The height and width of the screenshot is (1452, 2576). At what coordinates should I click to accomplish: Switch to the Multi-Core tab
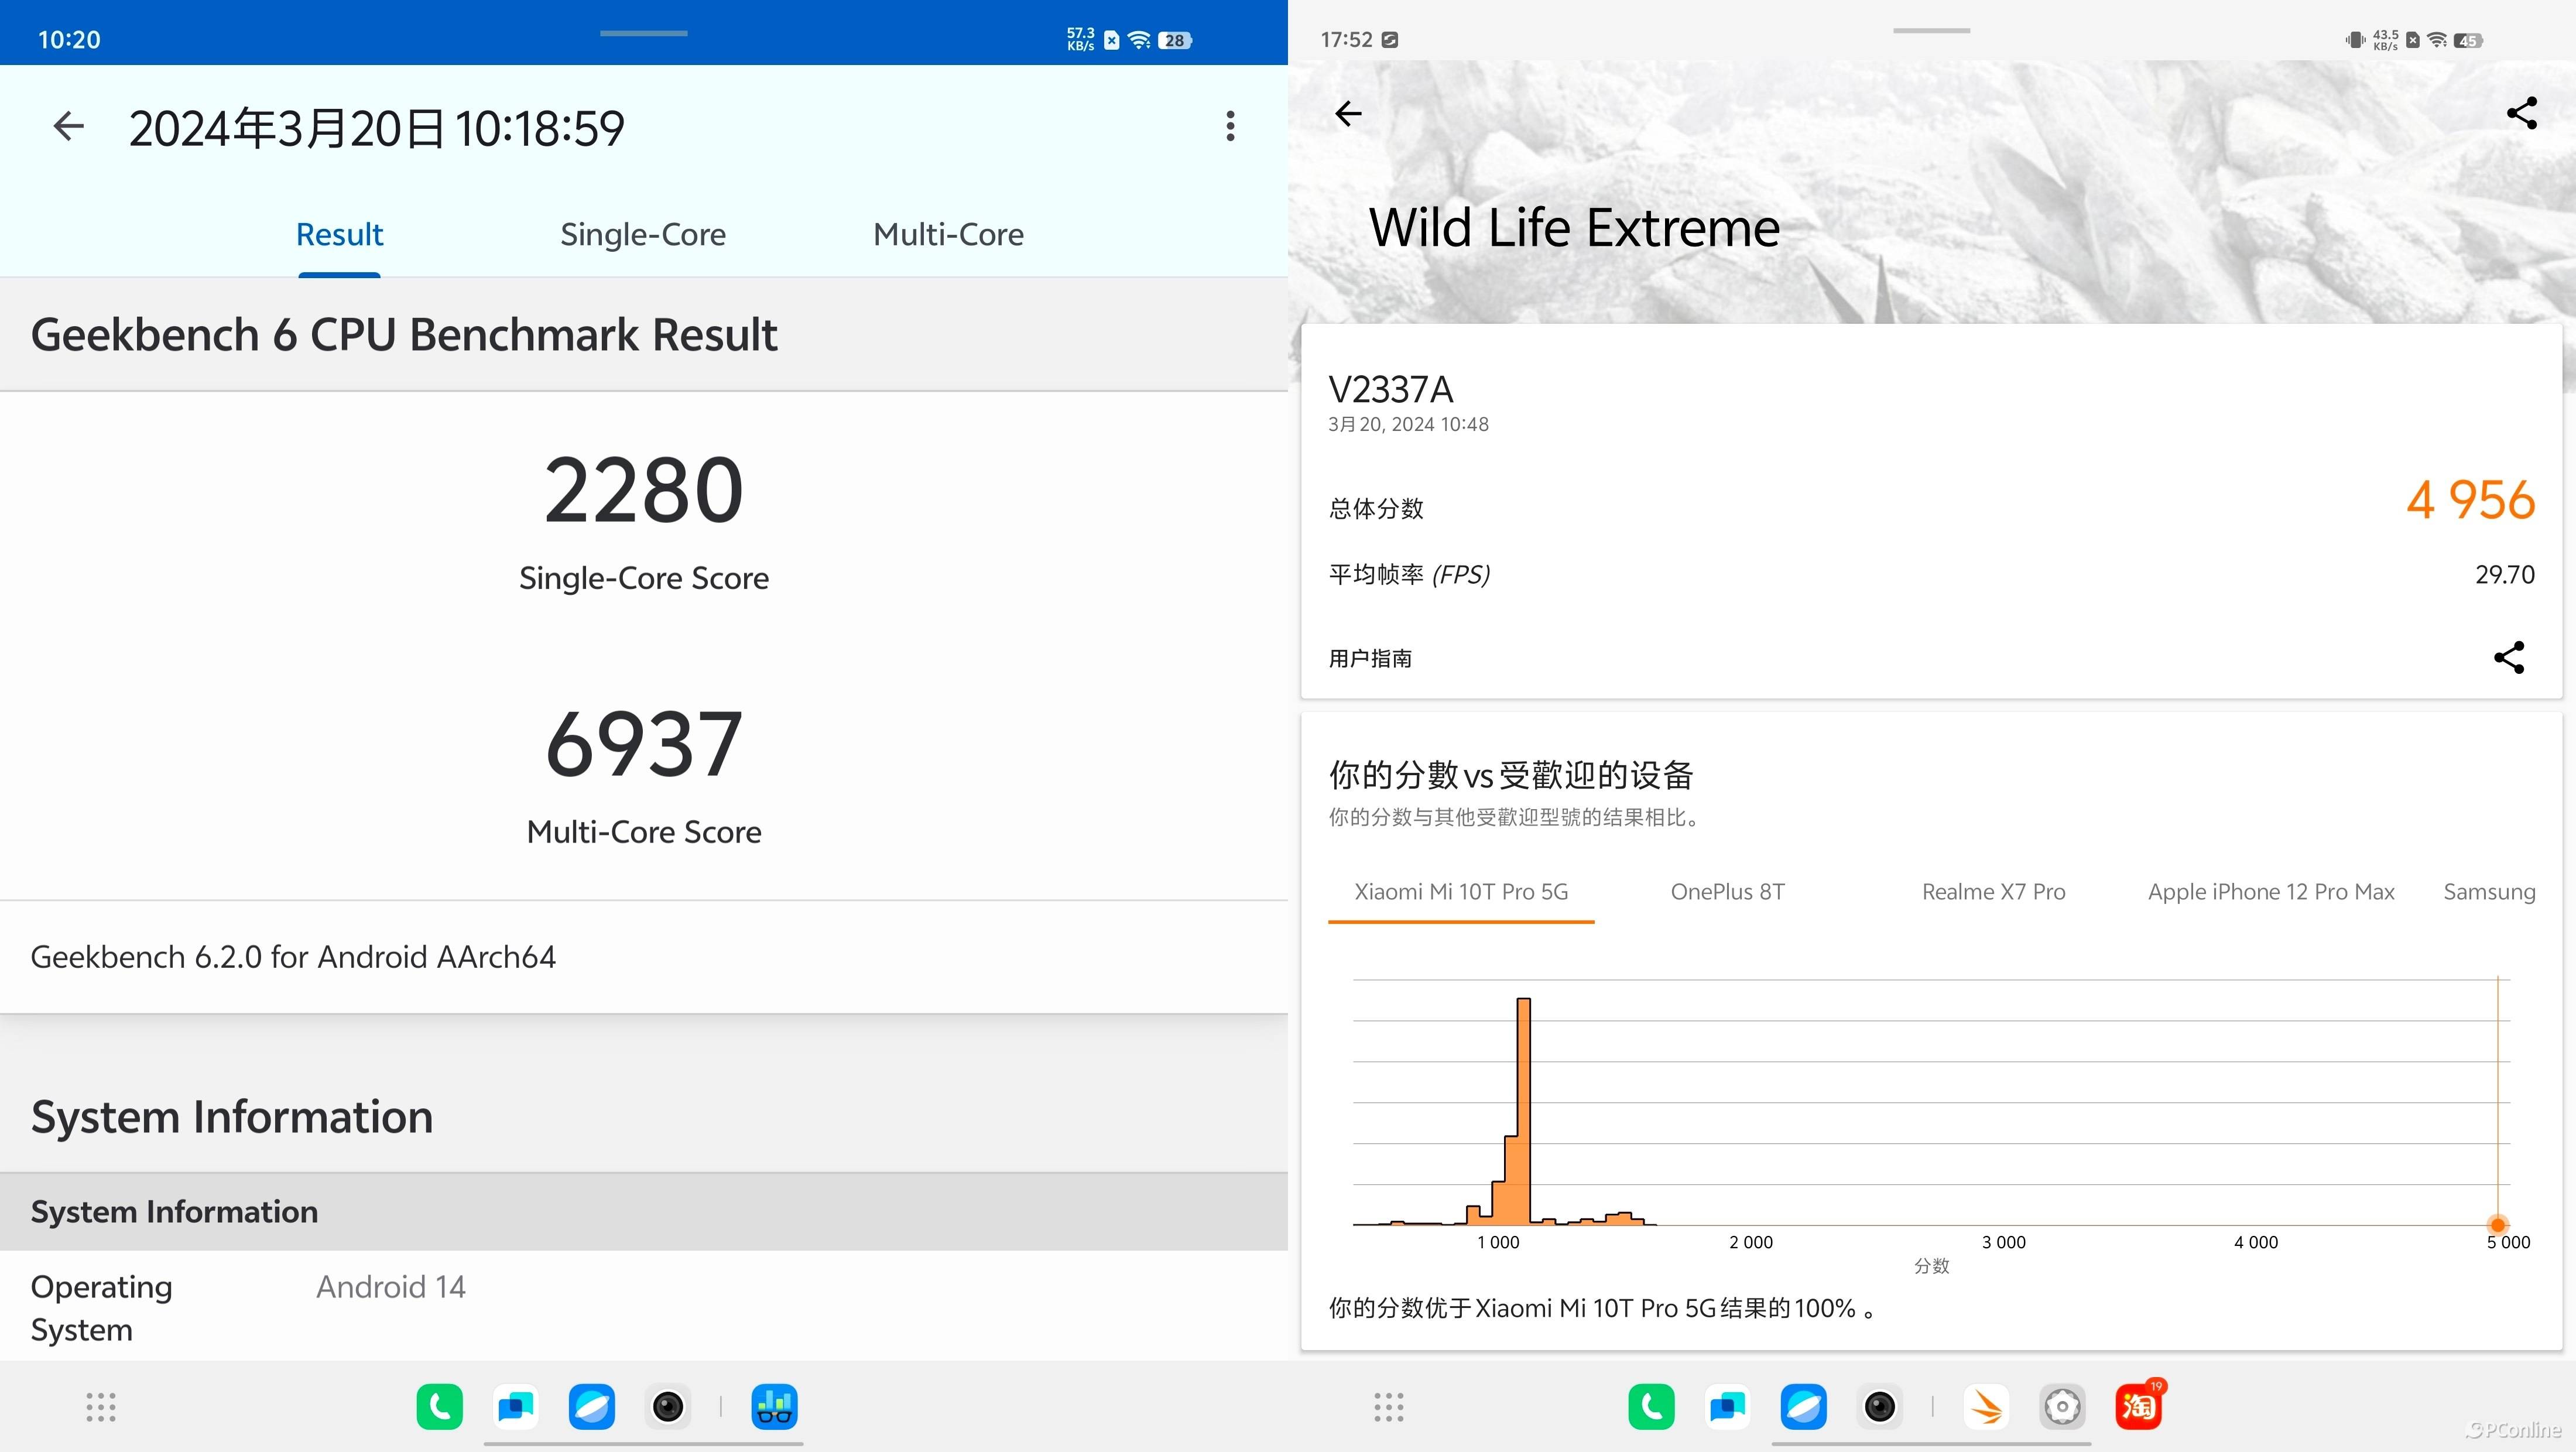coord(948,235)
